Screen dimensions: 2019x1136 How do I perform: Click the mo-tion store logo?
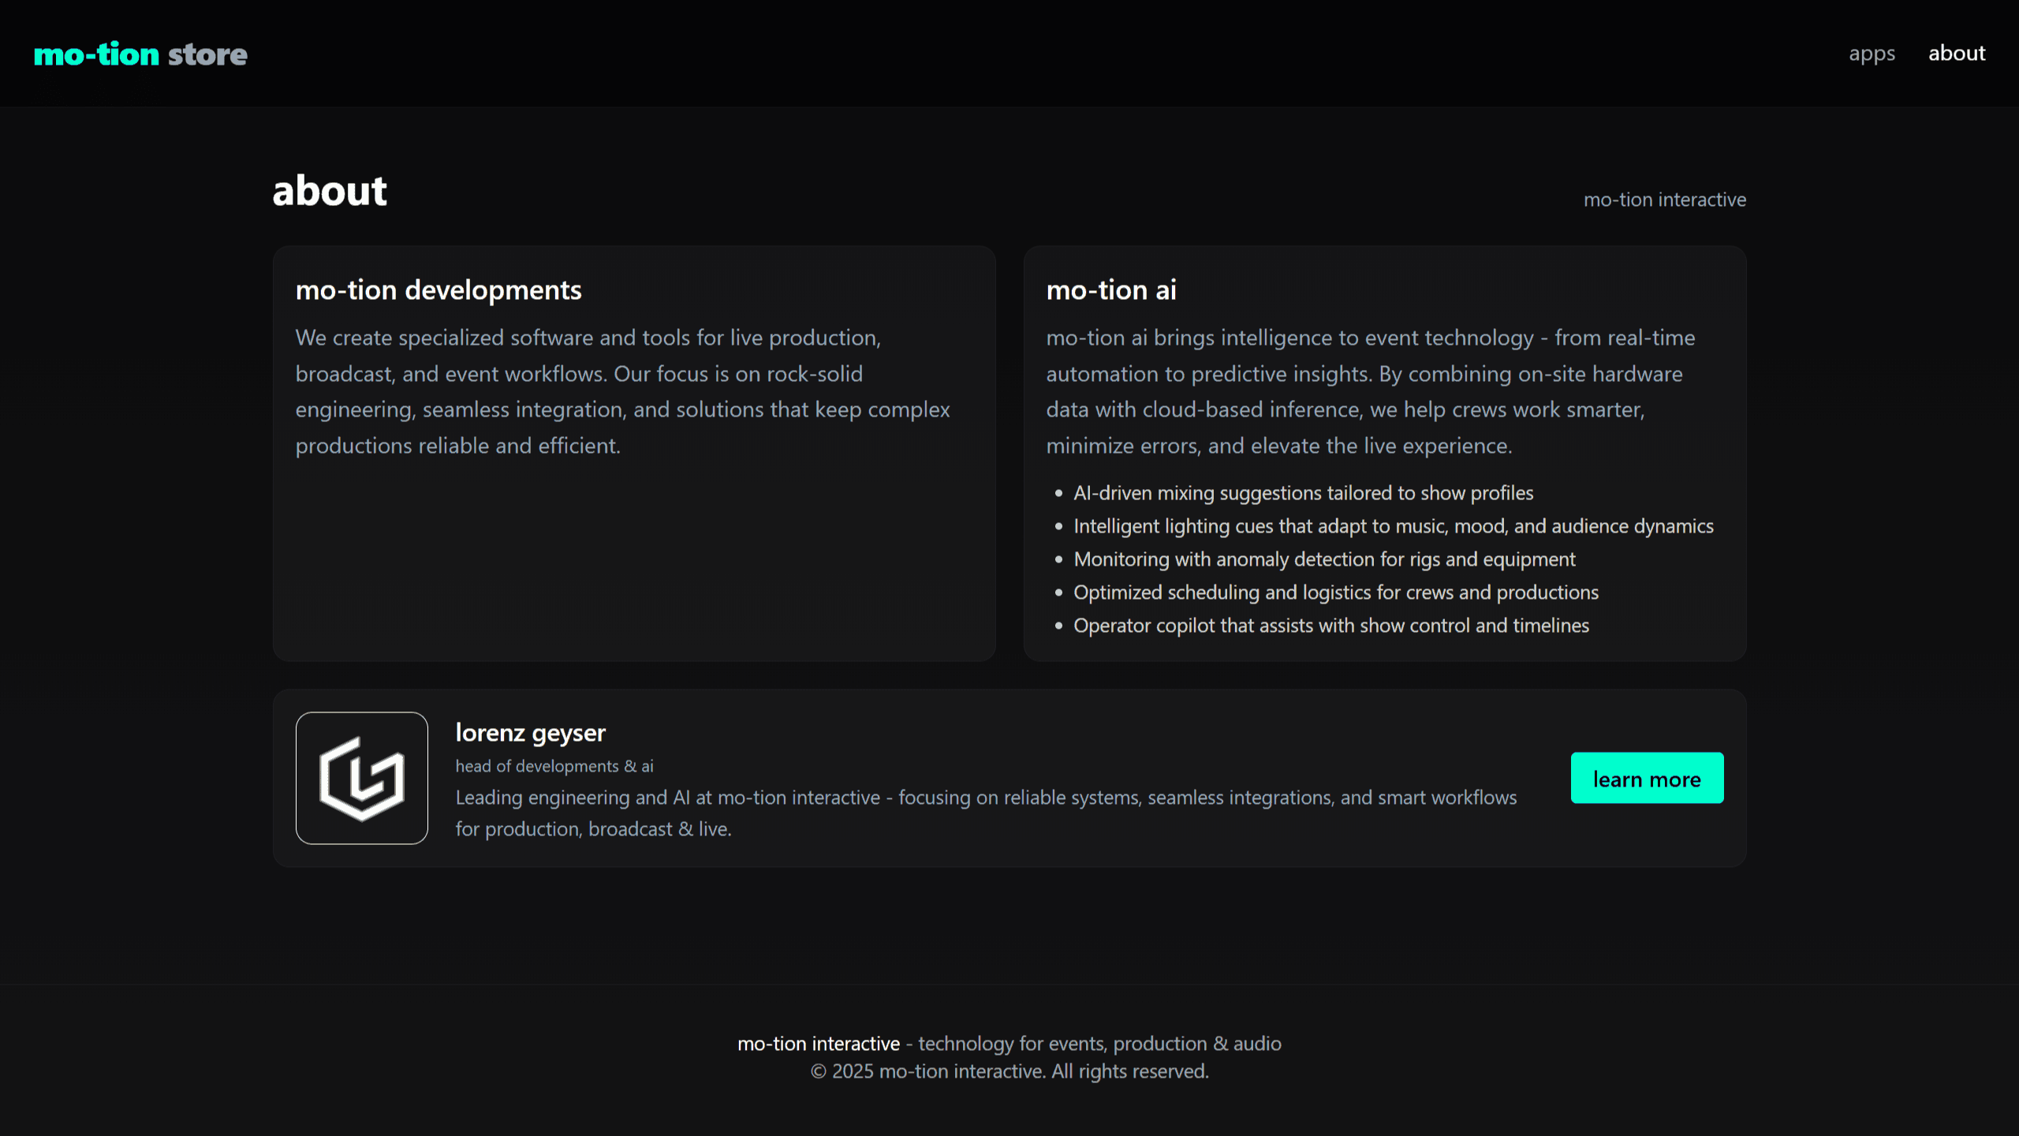tap(140, 54)
